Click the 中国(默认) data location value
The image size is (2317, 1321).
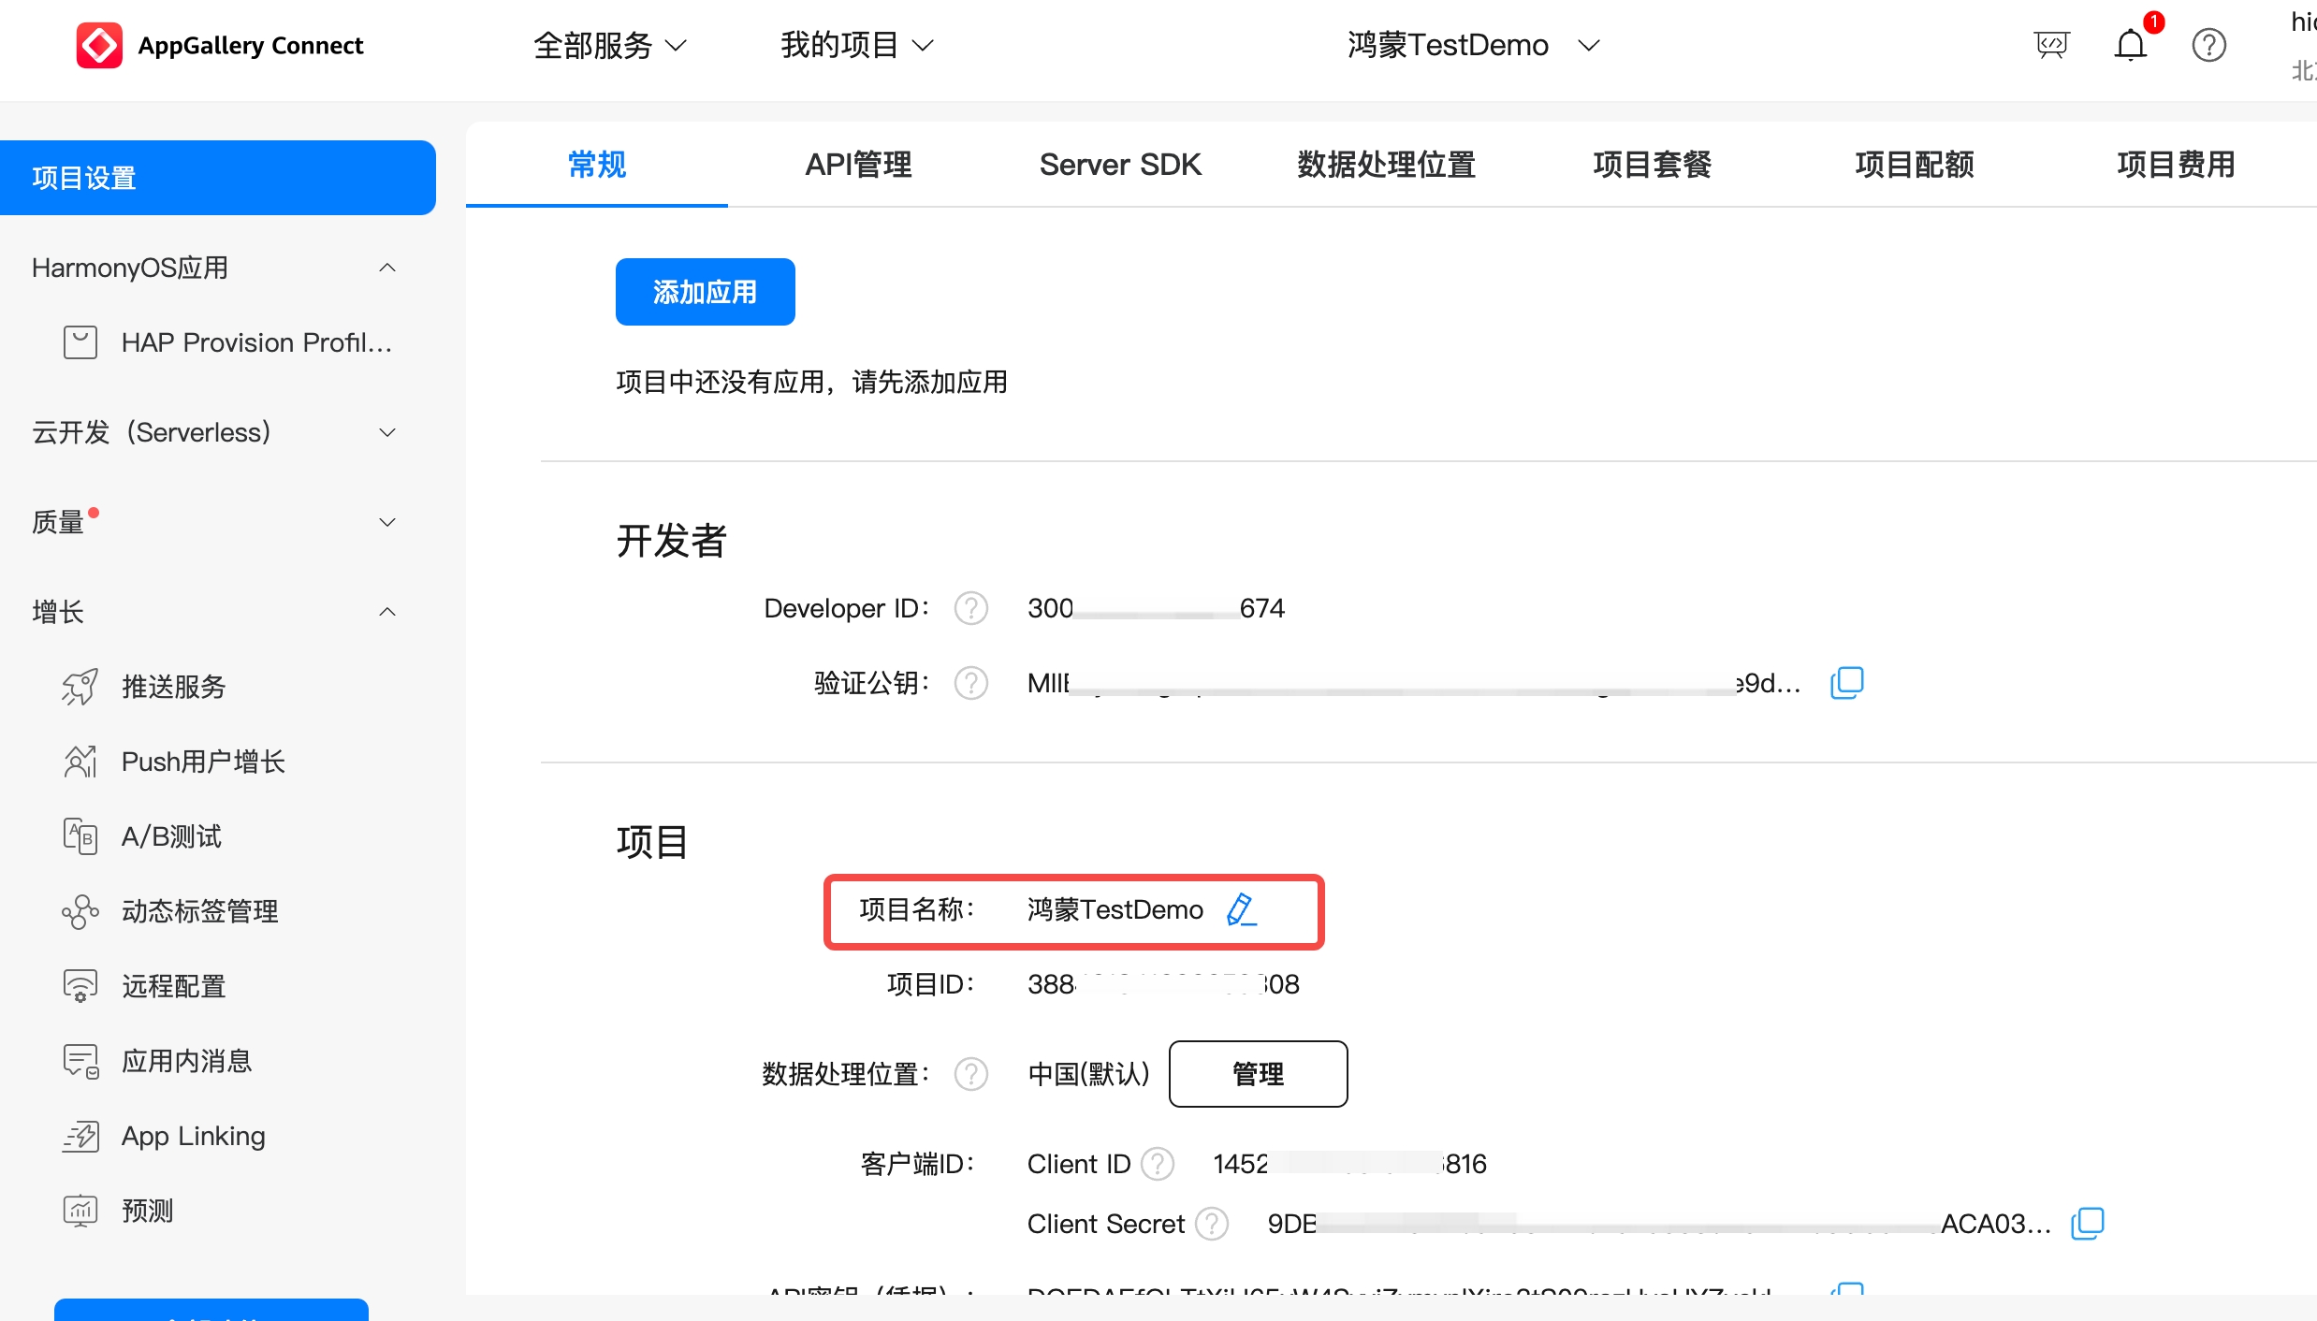1088,1074
